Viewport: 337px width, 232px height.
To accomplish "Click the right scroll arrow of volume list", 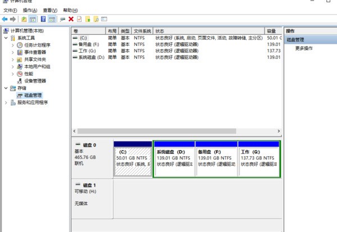I will 279,131.
